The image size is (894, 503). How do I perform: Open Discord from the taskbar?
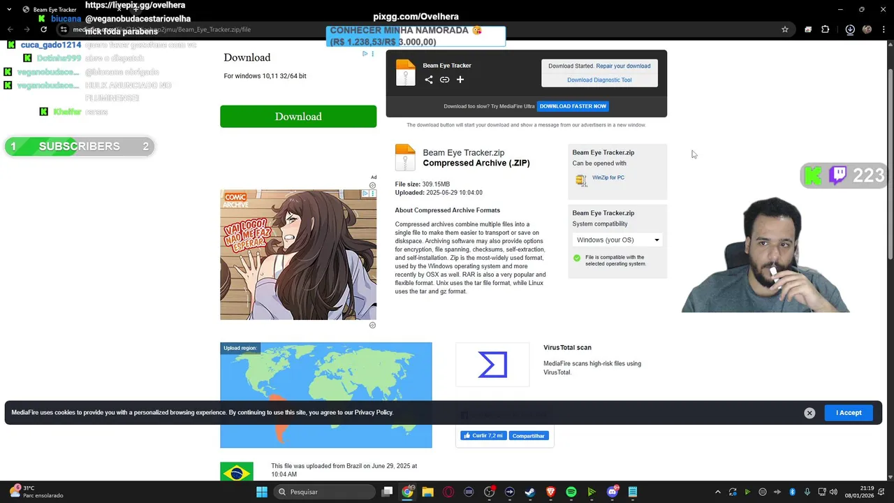pos(613,492)
